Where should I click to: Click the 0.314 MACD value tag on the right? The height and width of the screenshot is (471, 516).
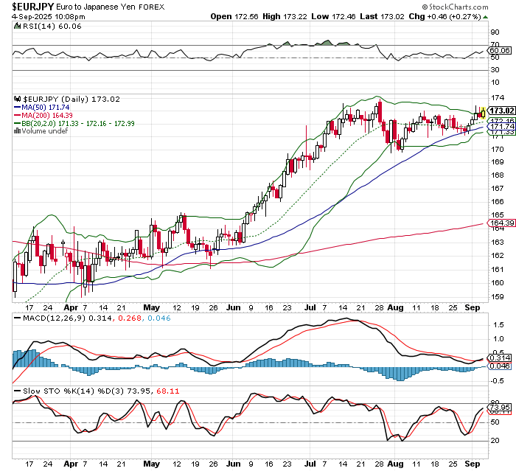click(x=498, y=357)
